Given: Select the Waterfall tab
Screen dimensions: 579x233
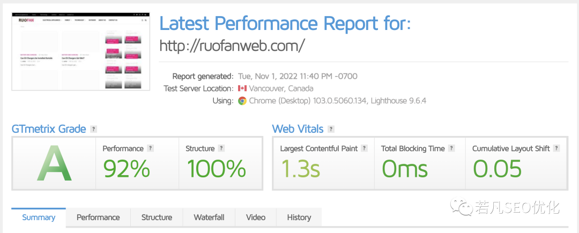Looking at the screenshot, I should pyautogui.click(x=209, y=217).
